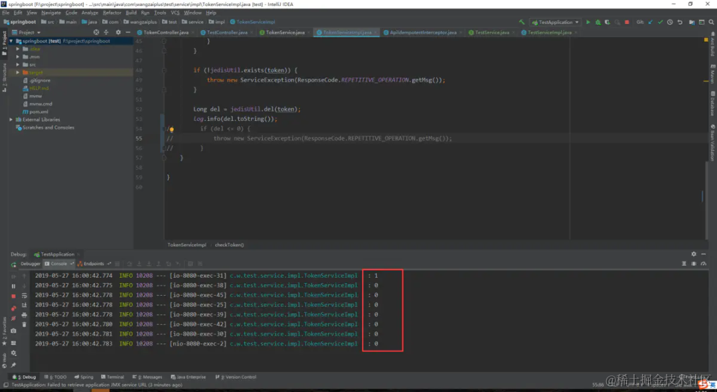Run TestApplication with the green play icon
The height and width of the screenshot is (392, 717).
588,22
